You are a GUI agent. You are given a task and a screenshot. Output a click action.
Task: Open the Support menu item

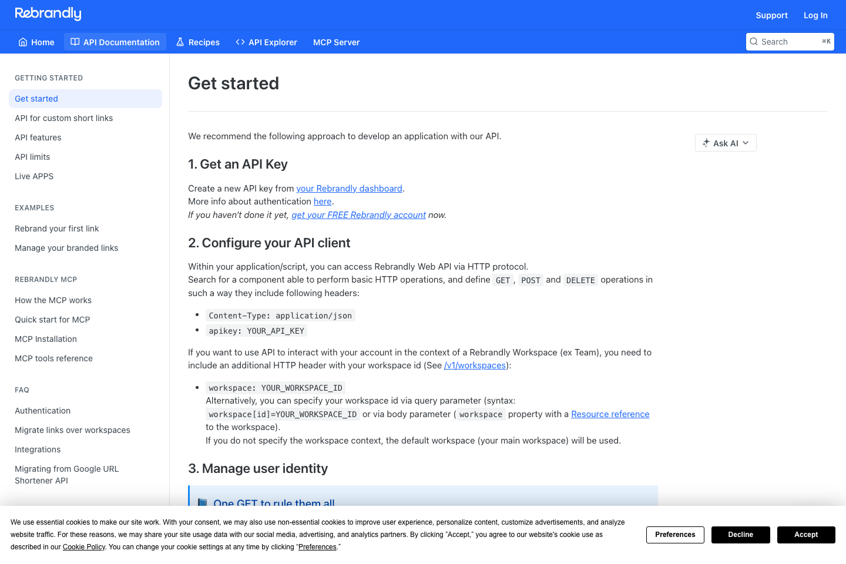[771, 15]
